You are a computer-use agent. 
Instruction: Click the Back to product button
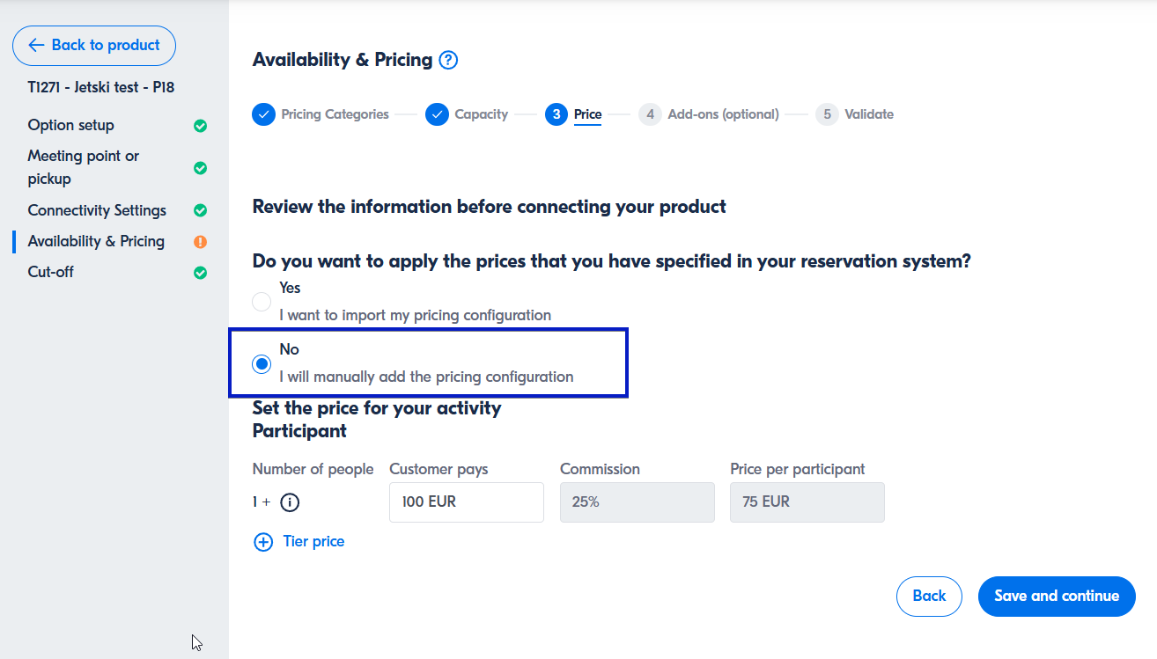pyautogui.click(x=94, y=46)
